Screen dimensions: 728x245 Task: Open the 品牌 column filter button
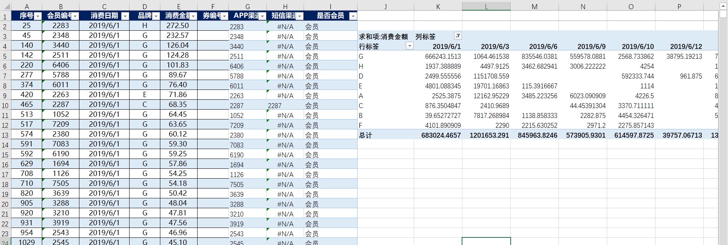tap(156, 16)
